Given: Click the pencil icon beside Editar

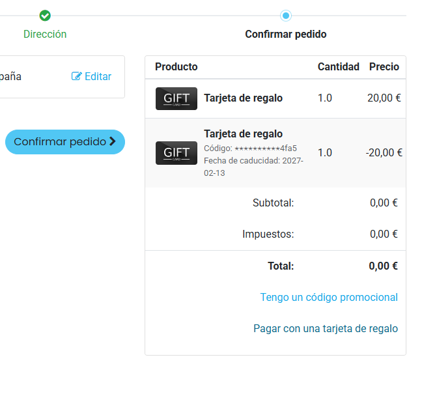Looking at the screenshot, I should point(77,76).
